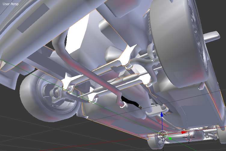The image size is (226, 151).
Task: Click the 'User Persp' view label
Action: click(x=11, y=4)
